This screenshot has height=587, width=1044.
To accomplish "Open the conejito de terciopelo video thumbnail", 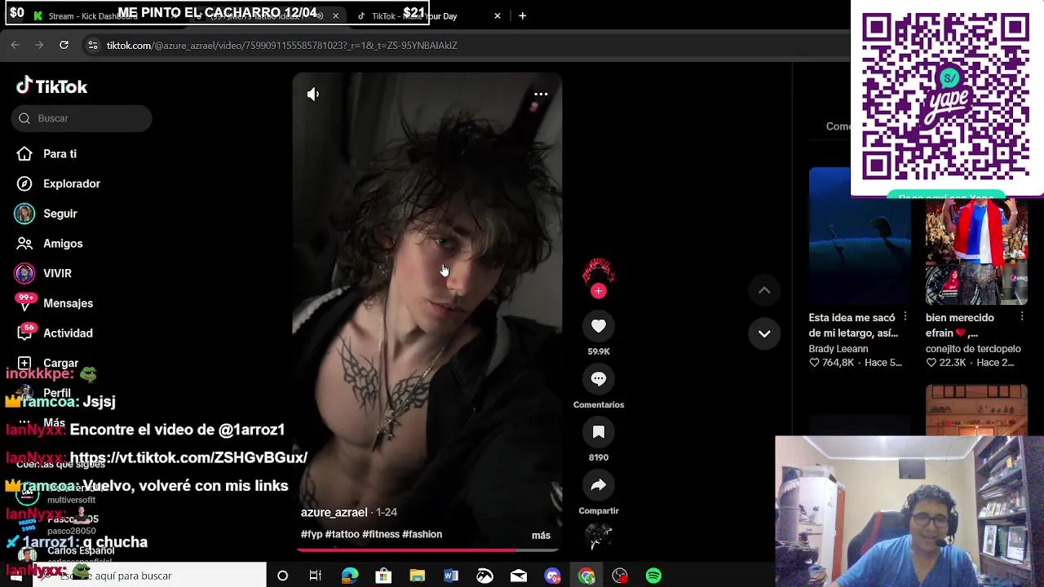I will 976,250.
